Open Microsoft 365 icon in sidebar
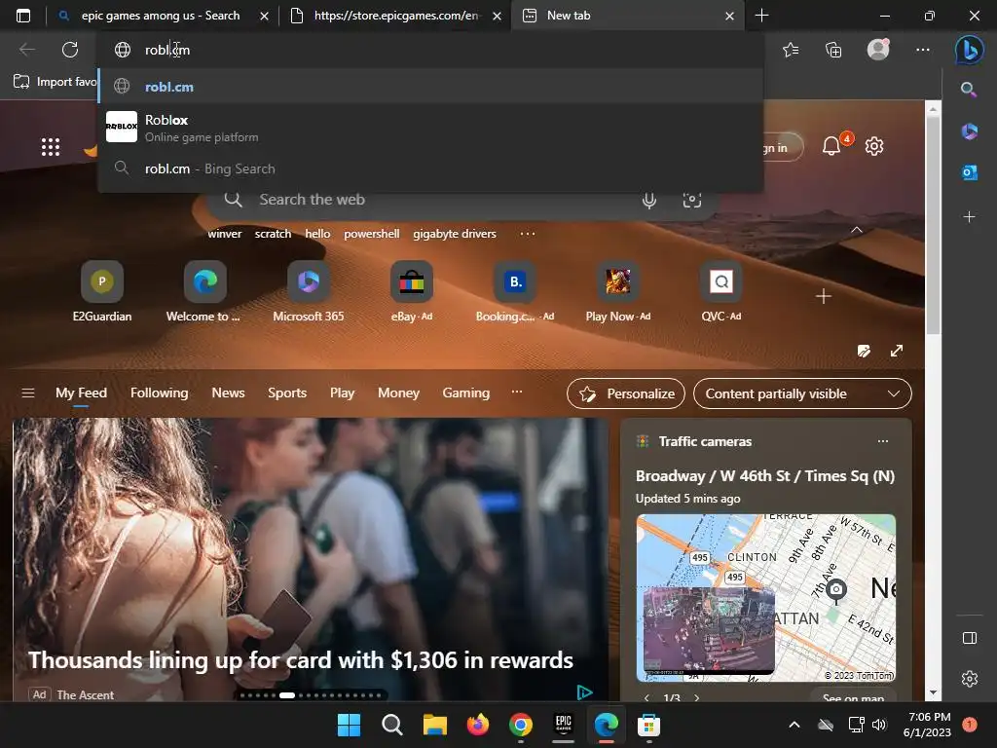 (x=969, y=131)
